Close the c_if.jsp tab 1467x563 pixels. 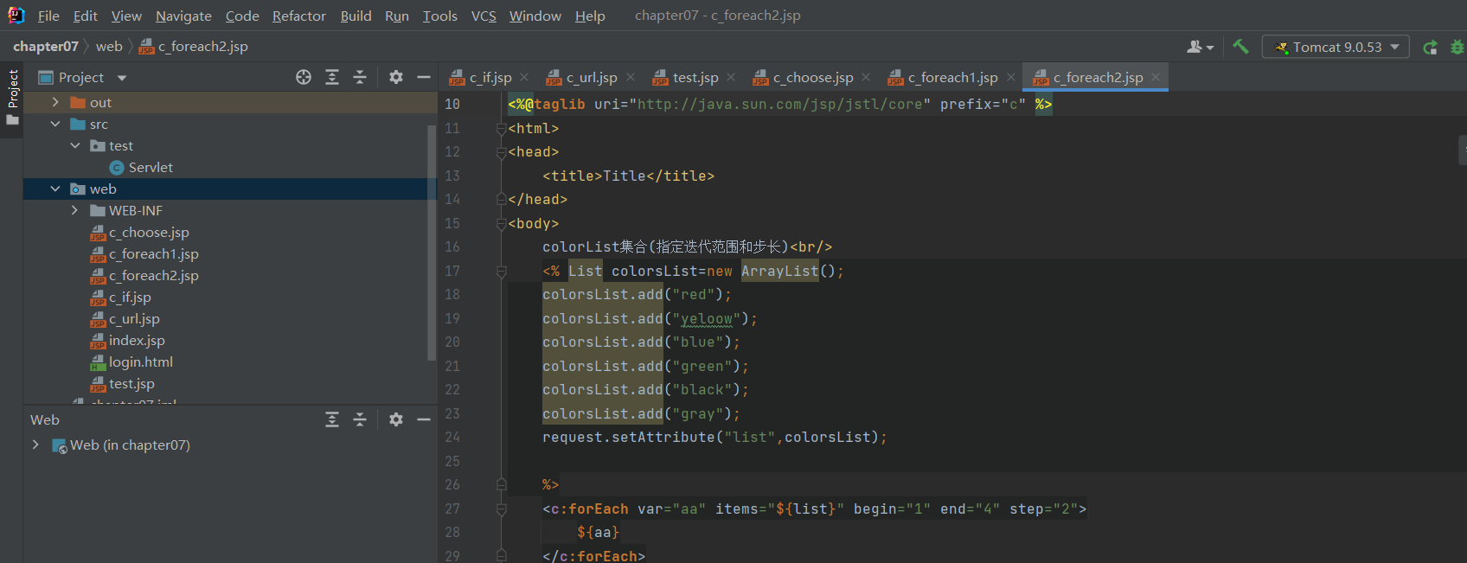point(524,77)
